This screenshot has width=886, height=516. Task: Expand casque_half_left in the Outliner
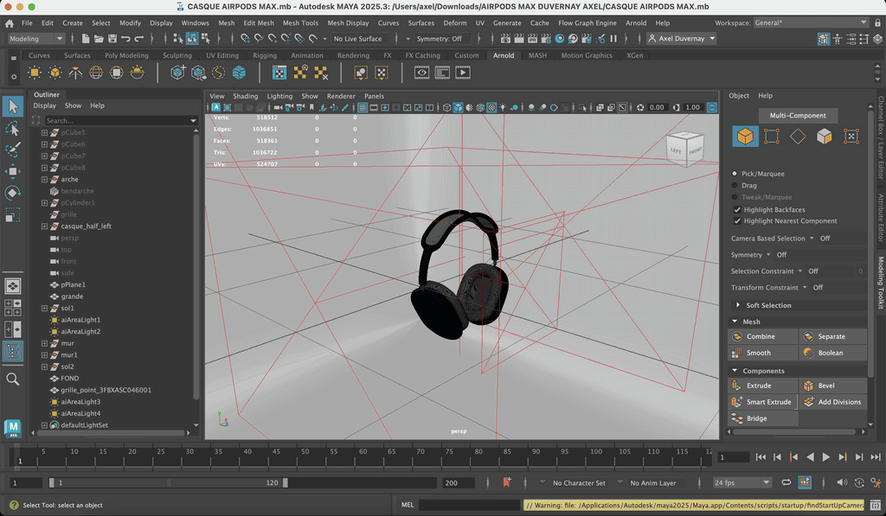[x=44, y=226]
